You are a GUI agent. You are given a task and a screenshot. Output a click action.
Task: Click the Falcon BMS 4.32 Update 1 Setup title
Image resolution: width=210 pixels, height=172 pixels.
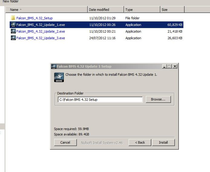point(84,66)
